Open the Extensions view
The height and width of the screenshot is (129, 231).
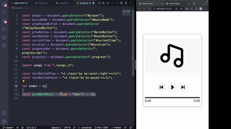(x=4, y=37)
